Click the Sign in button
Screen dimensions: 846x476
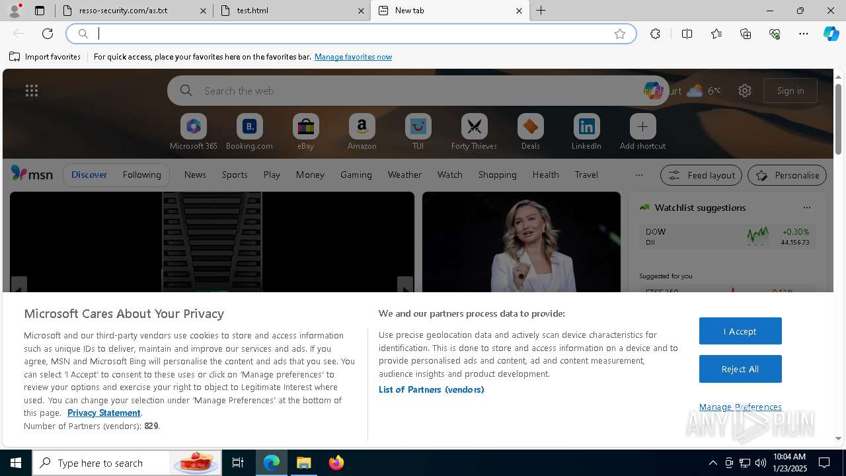tap(790, 91)
